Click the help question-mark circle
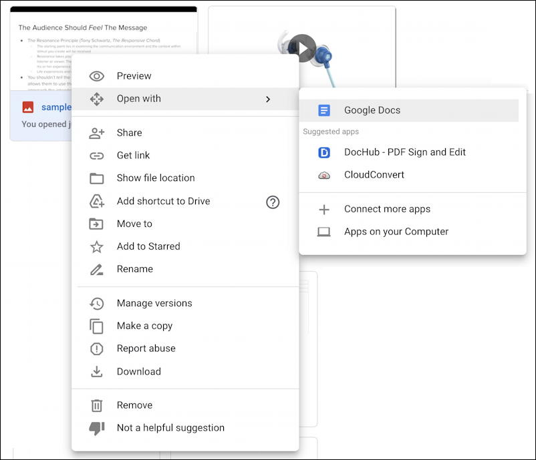 coord(273,201)
